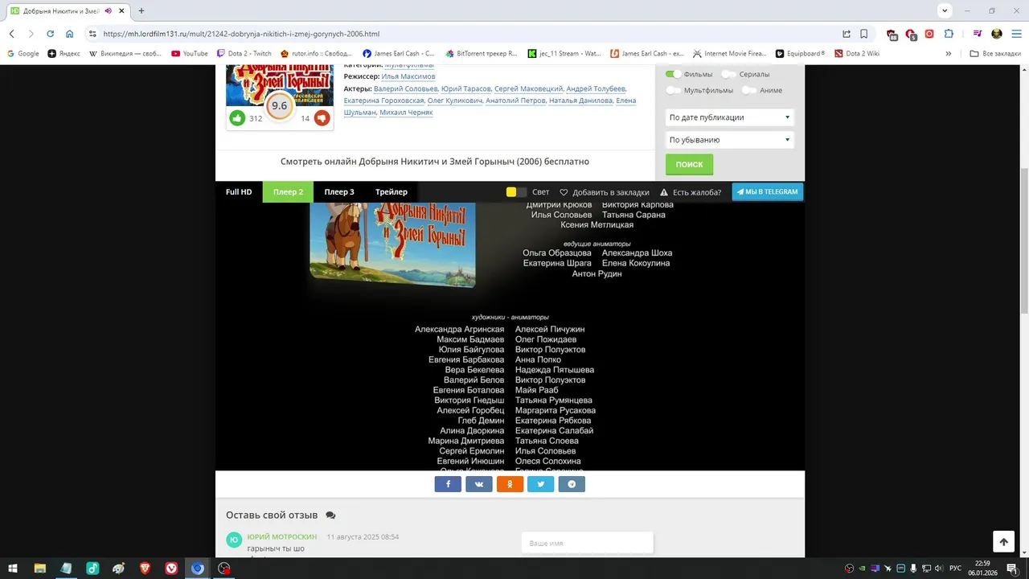The height and width of the screenshot is (579, 1029).
Task: Click the 'МЫ В TELEGRAM' button
Action: point(768,192)
